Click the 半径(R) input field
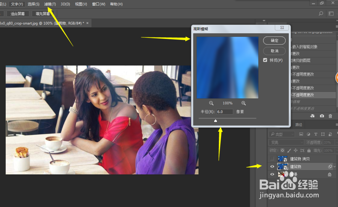Screen dimensions: 338x207 [x=225, y=111]
